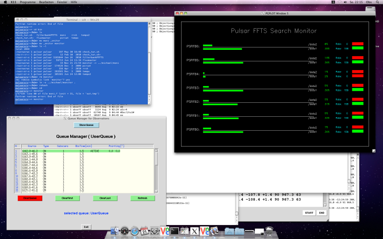This screenshot has width=383, height=239.
Task: Select queue row S164.9-44.6
Action: click(x=88, y=162)
